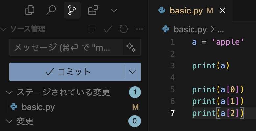Open the Search magnifier view
The image size is (256, 131).
[x=51, y=10]
